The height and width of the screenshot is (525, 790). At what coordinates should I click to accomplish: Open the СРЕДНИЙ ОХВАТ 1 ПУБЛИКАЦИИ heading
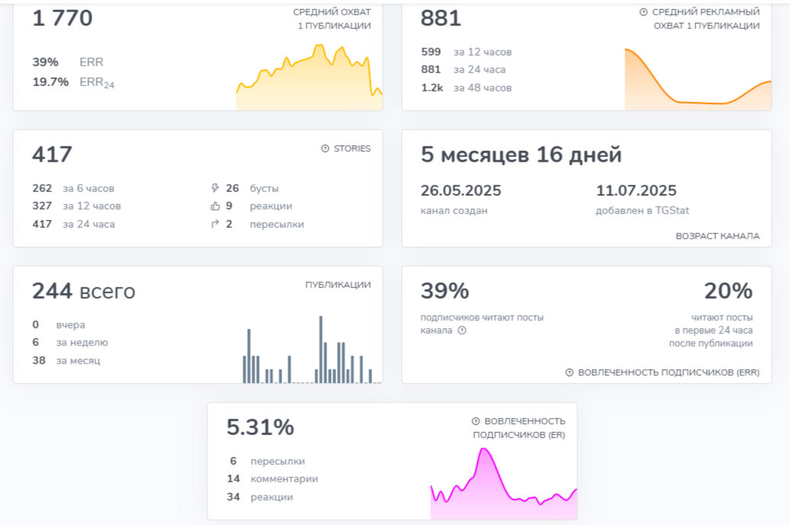332,19
